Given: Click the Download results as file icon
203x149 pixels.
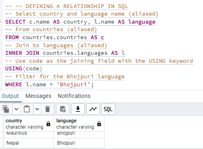Looking at the screenshot, I should click(x=78, y=109).
